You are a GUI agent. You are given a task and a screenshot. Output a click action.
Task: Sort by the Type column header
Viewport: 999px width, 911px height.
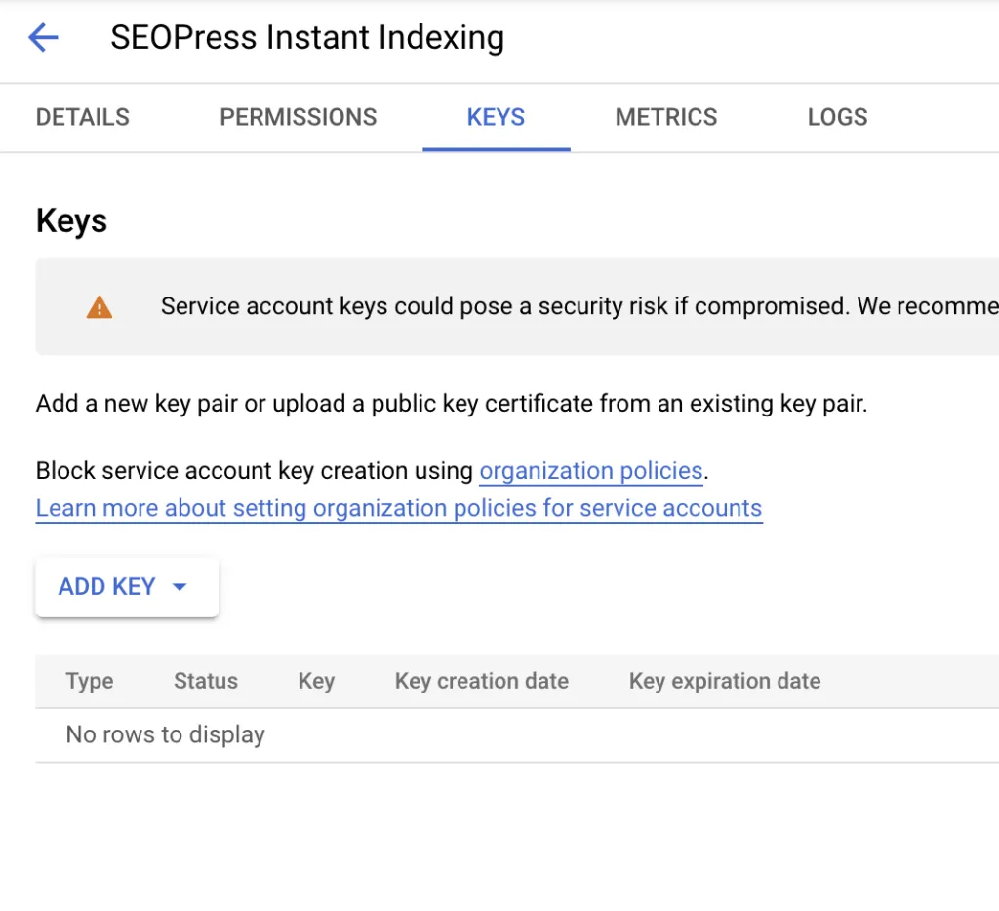coord(90,681)
